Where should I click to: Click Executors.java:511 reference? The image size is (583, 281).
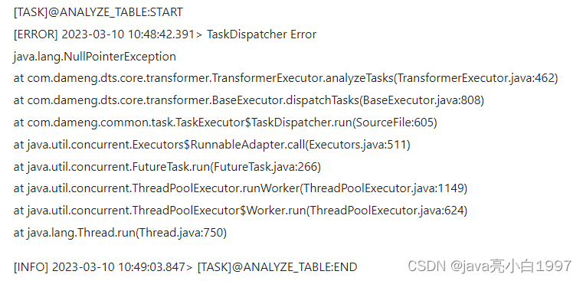(358, 145)
